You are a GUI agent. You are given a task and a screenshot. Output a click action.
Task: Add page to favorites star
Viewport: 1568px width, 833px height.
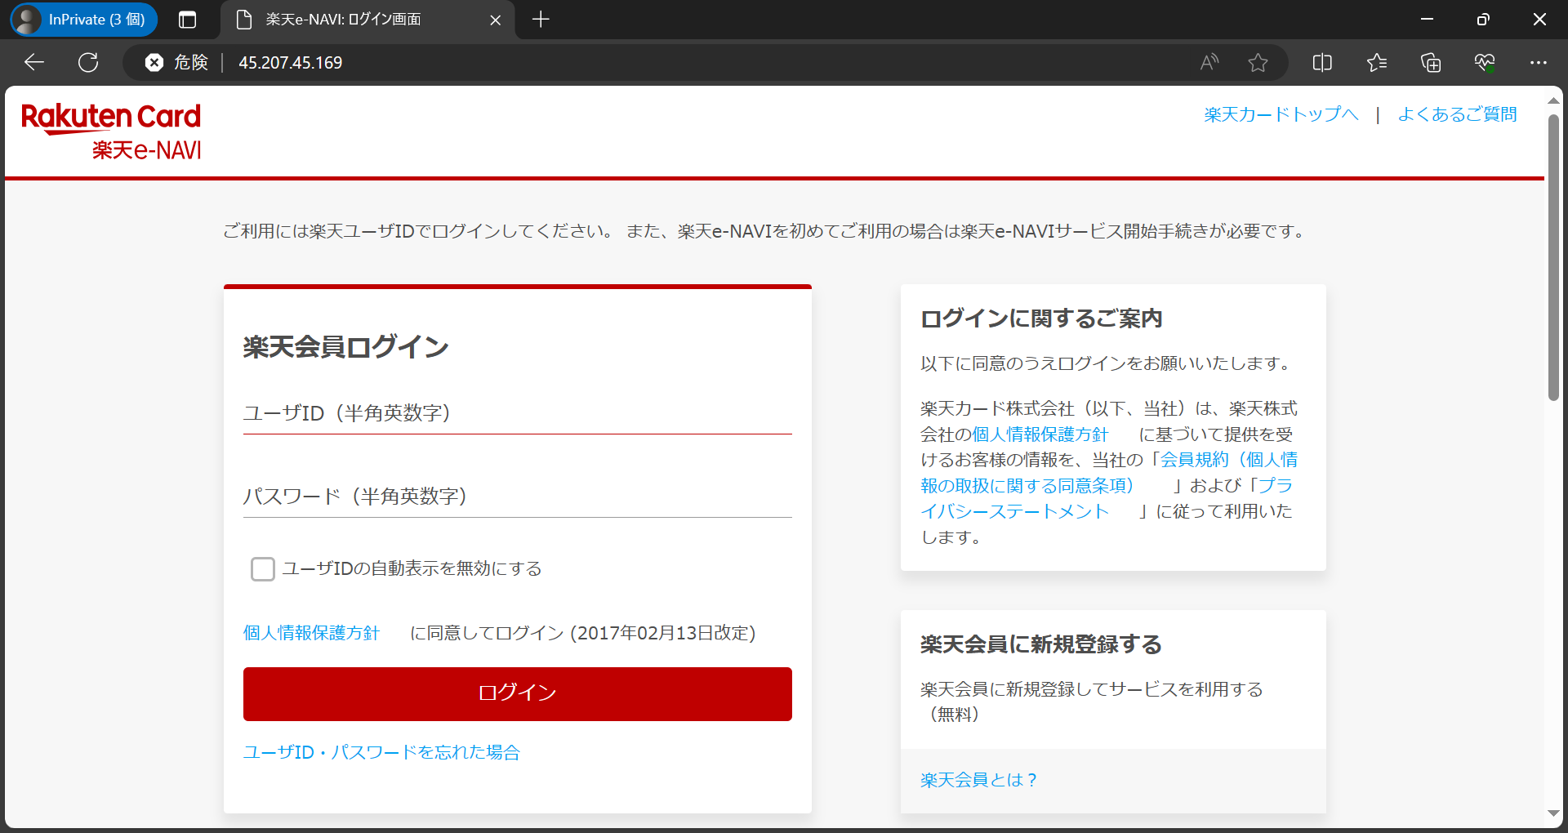point(1258,62)
